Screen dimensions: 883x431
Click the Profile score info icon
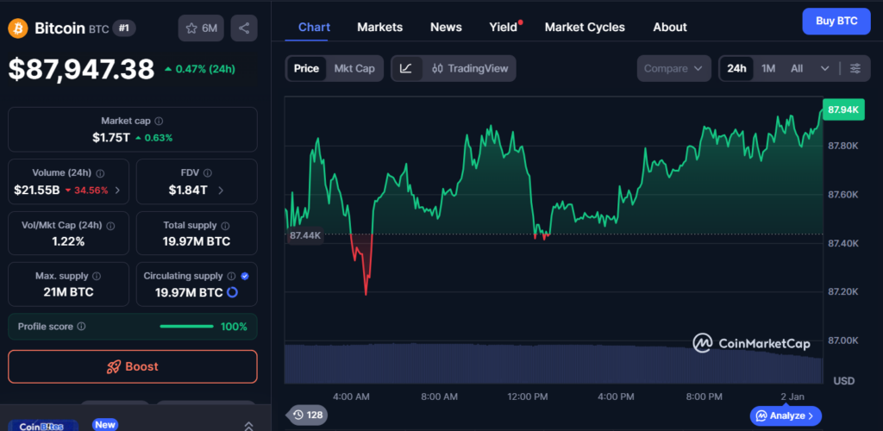(81, 327)
